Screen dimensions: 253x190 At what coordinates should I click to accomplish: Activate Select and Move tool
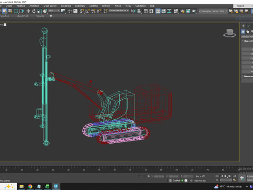tap(28, 11)
